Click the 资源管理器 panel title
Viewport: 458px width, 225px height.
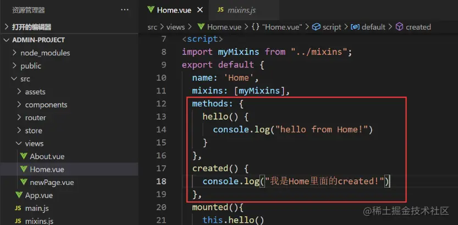pyautogui.click(x=29, y=10)
